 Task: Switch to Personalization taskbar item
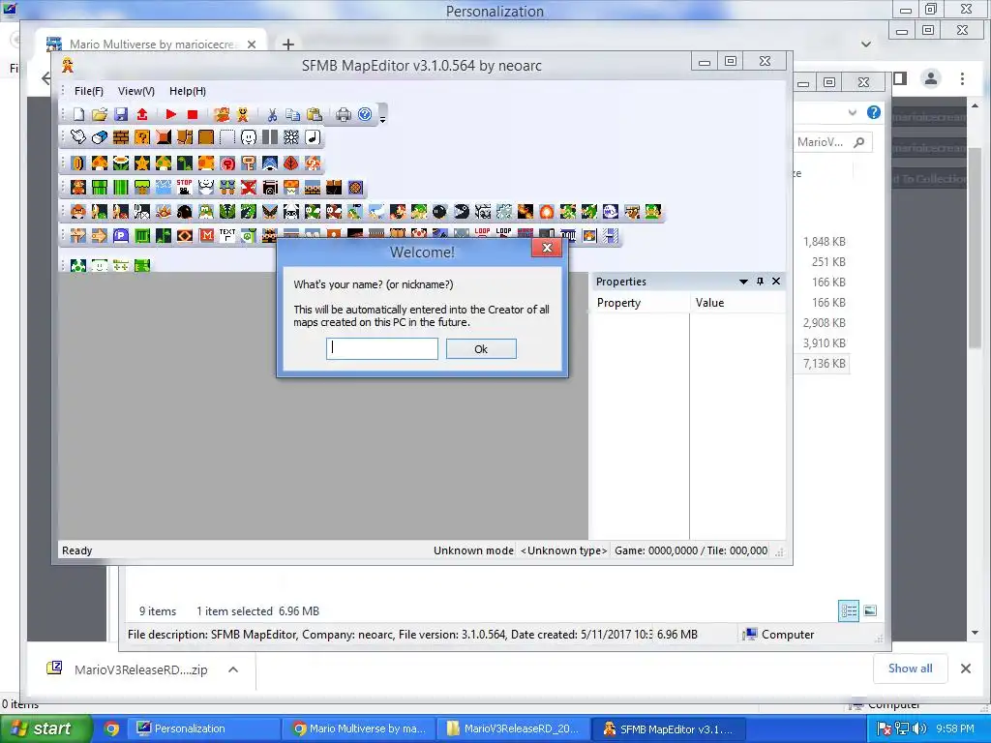pos(203,728)
